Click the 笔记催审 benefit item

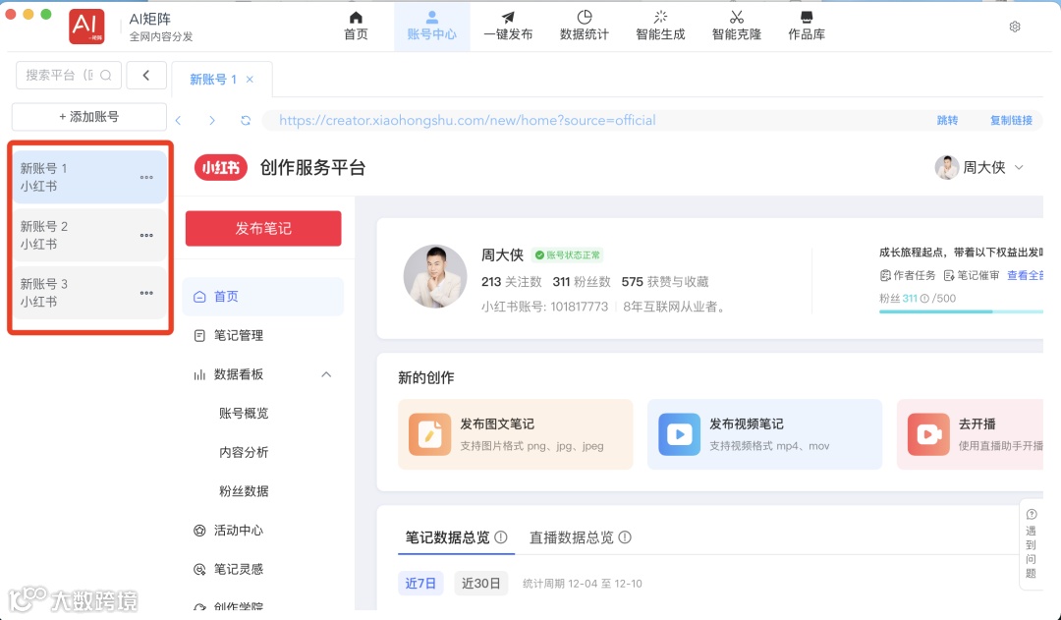click(x=971, y=275)
